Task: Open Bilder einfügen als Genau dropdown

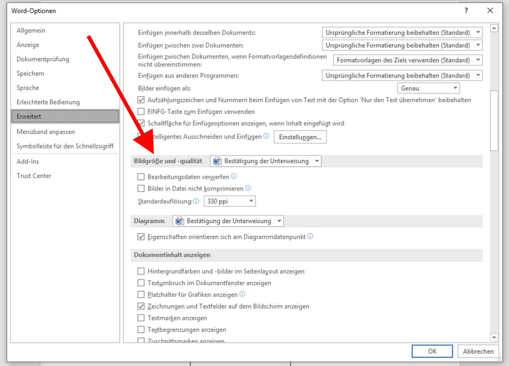Action: [429, 88]
